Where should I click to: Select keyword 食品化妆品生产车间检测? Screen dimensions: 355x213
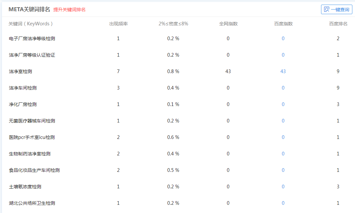pyautogui.click(x=34, y=170)
